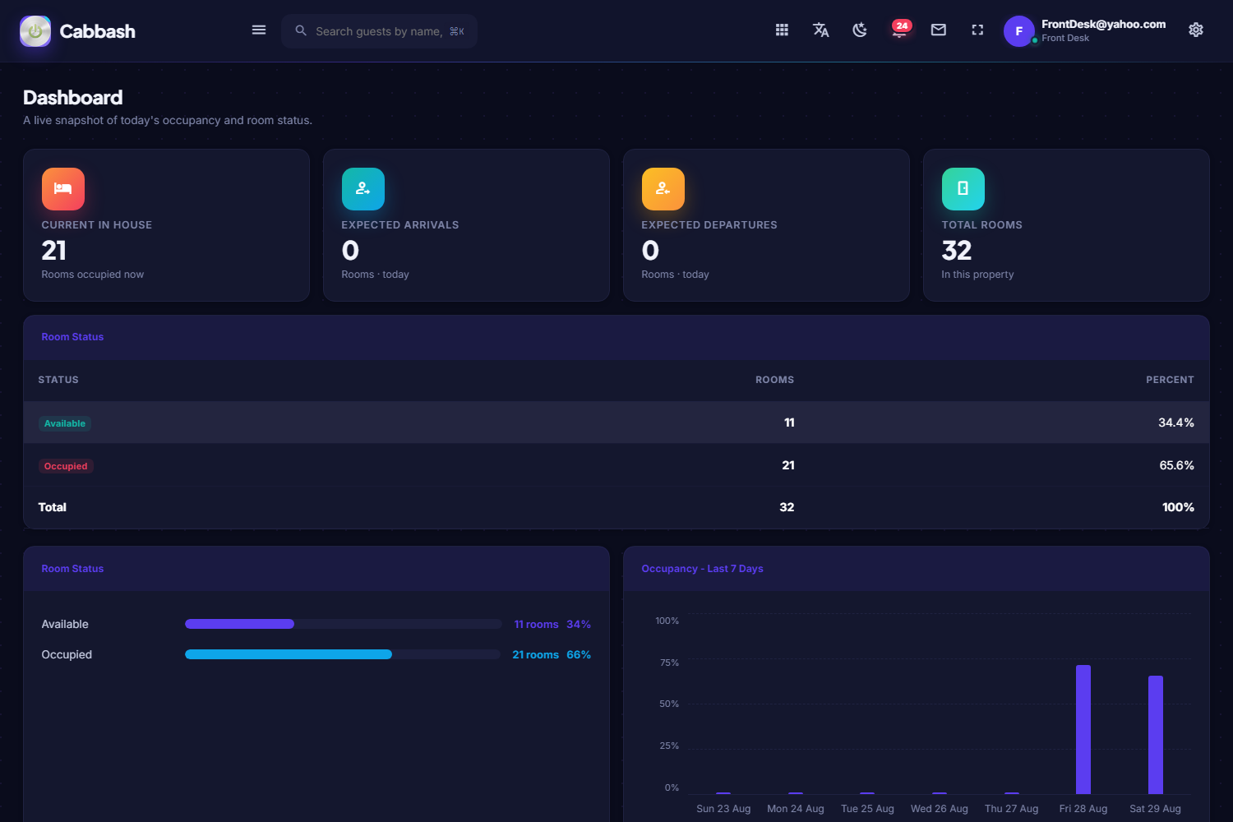1233x822 pixels.
Task: Click the '11 rooms' label
Action: pos(536,624)
